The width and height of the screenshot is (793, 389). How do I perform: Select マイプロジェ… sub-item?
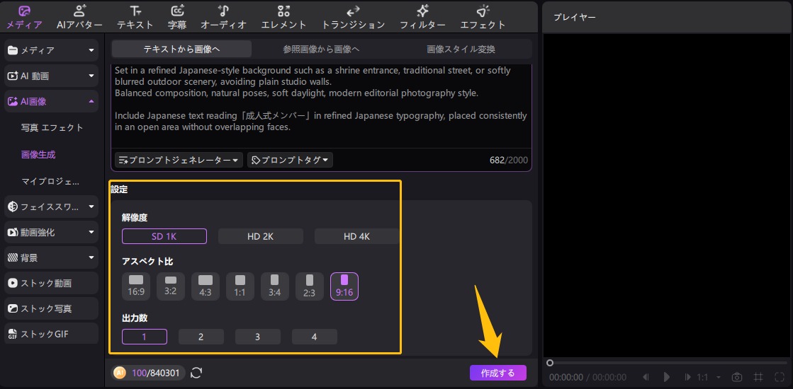(50, 180)
